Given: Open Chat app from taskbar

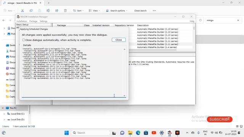Looking at the screenshot, I should [x=122, y=133].
